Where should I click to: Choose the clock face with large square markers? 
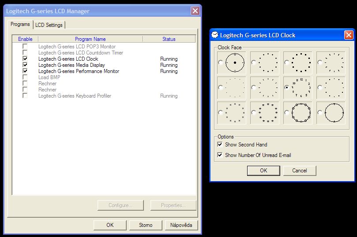click(x=287, y=63)
